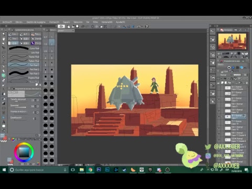Hide selected layer Capa 7 eye icon
The width and height of the screenshot is (252, 189).
pos(219,117)
